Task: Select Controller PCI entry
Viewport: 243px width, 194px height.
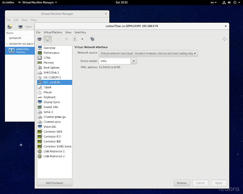Action: pos(55,137)
